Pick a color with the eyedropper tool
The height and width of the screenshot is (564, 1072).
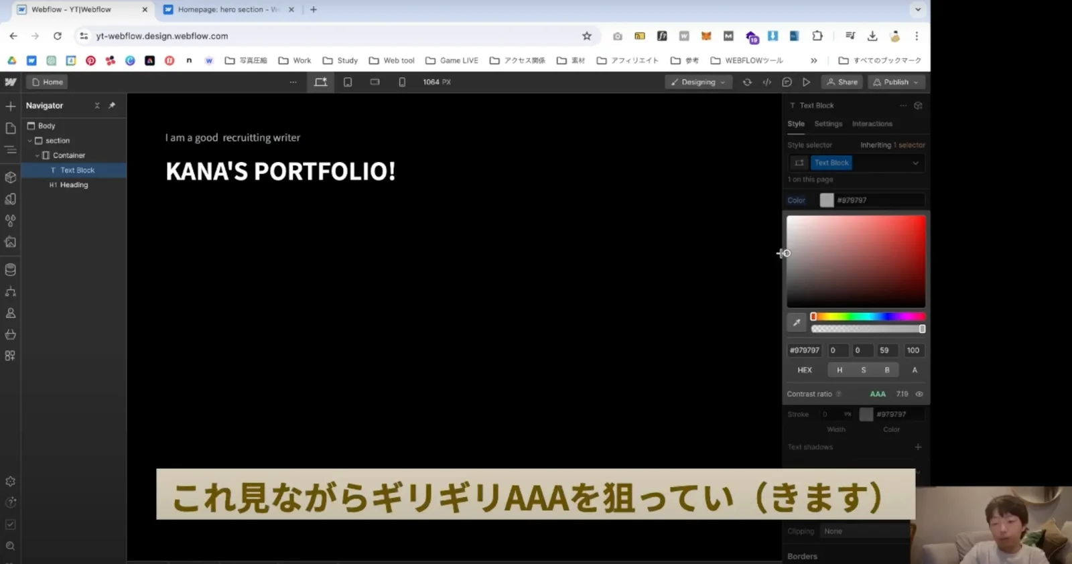pyautogui.click(x=797, y=322)
